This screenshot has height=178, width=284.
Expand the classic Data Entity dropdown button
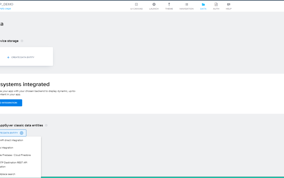pos(13,133)
